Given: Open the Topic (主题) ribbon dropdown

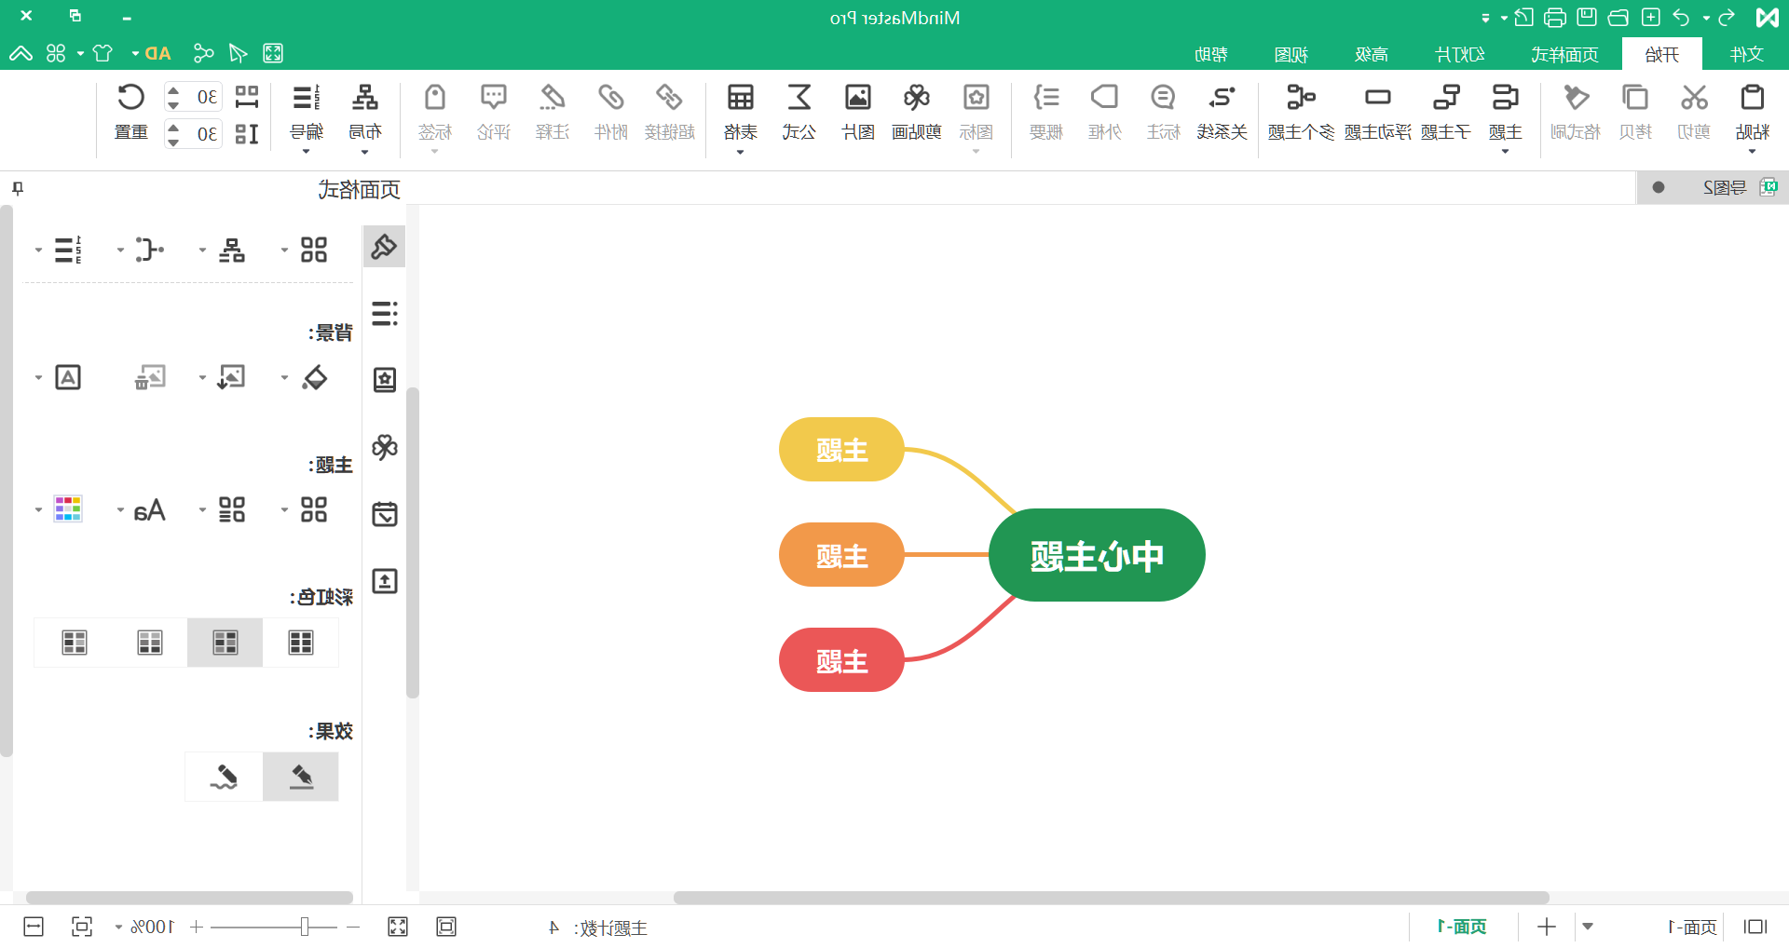Looking at the screenshot, I should (x=1505, y=151).
